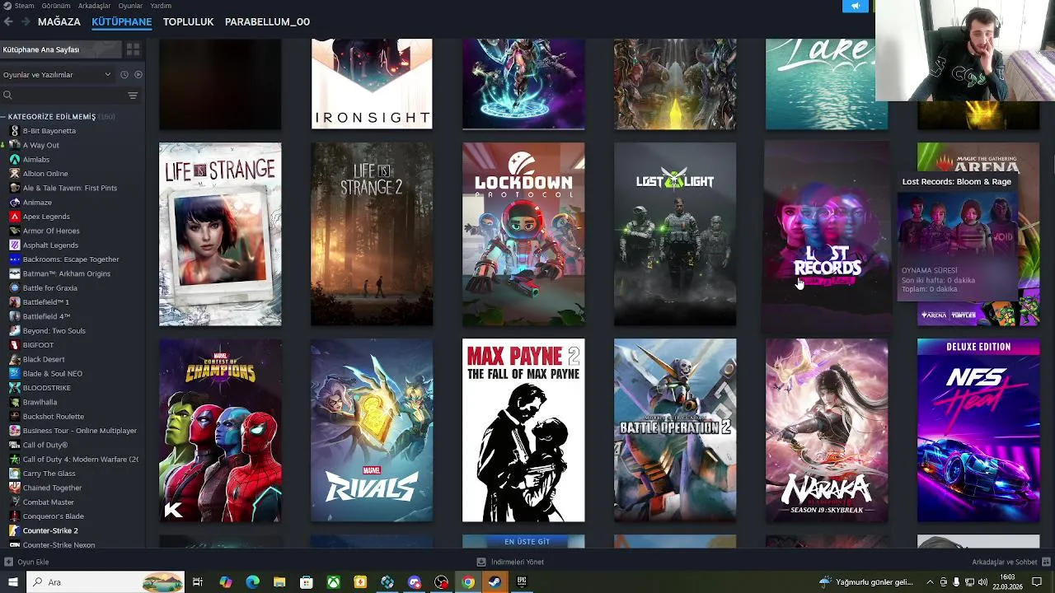Open the Oyunlar menu

point(130,6)
